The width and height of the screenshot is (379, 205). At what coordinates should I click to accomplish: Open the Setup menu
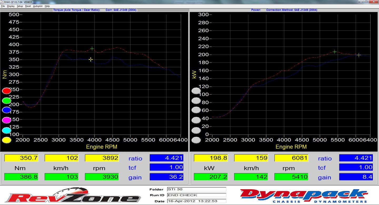(x=20, y=6)
